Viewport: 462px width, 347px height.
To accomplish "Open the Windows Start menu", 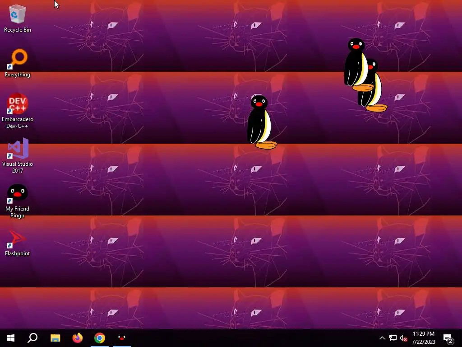I will coord(11,338).
